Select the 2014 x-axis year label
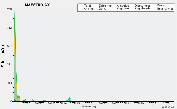The width and height of the screenshot is (177, 109). click(63, 103)
